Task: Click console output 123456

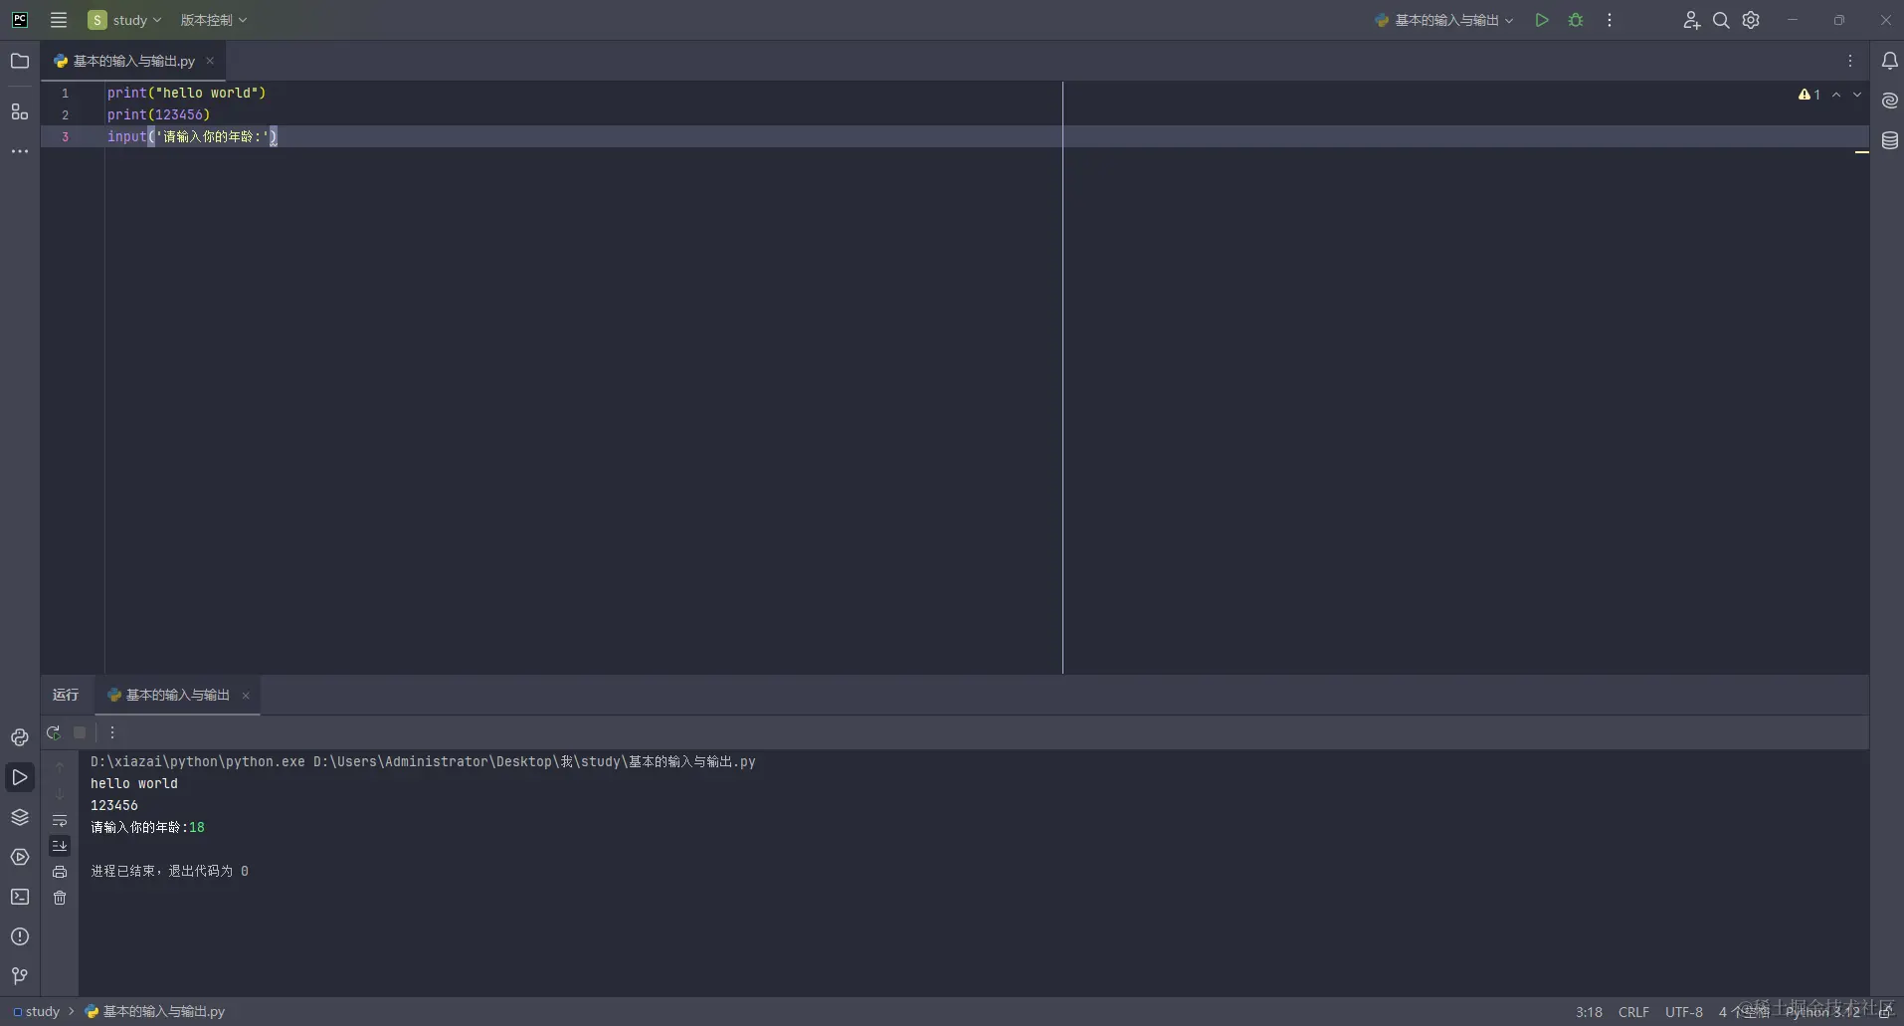Action: point(114,805)
